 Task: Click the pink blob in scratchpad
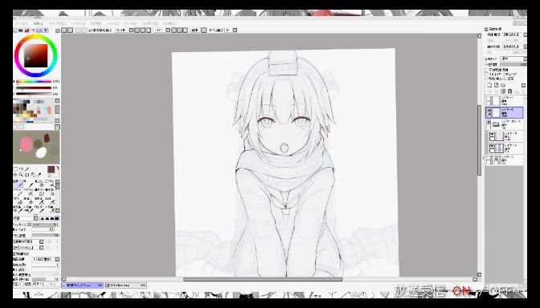[x=27, y=144]
